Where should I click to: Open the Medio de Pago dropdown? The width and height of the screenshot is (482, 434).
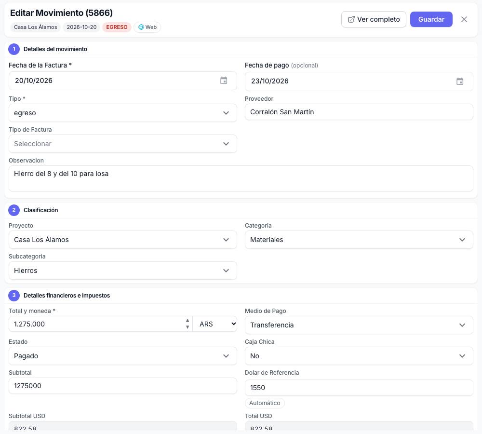(x=359, y=325)
